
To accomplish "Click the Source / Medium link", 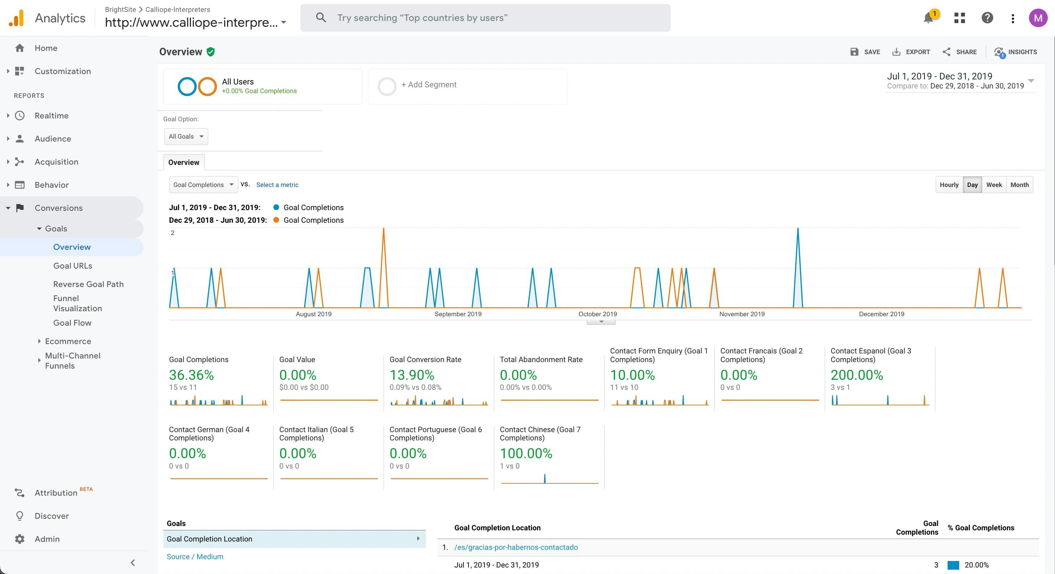I will (195, 556).
